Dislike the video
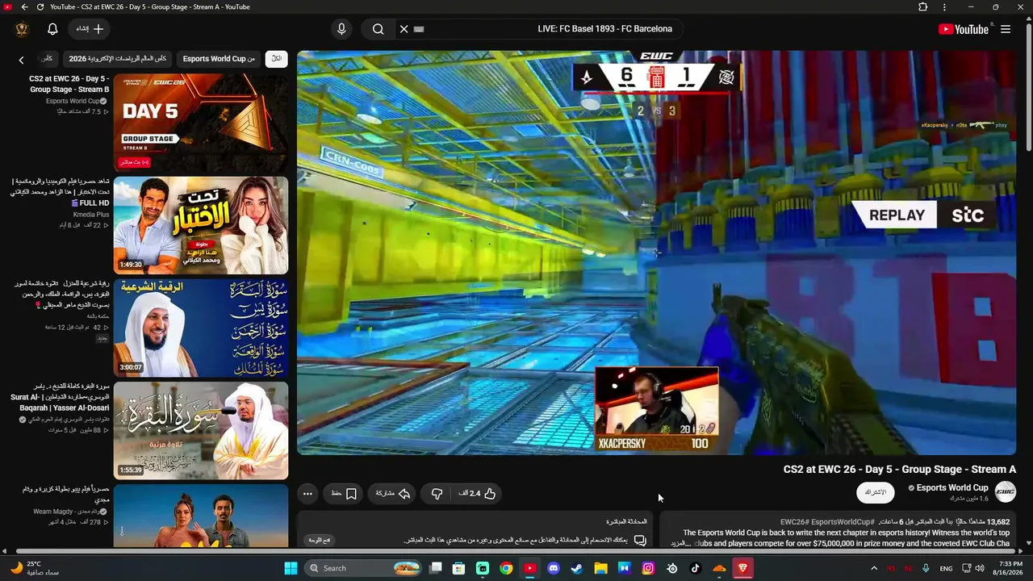 click(x=437, y=494)
